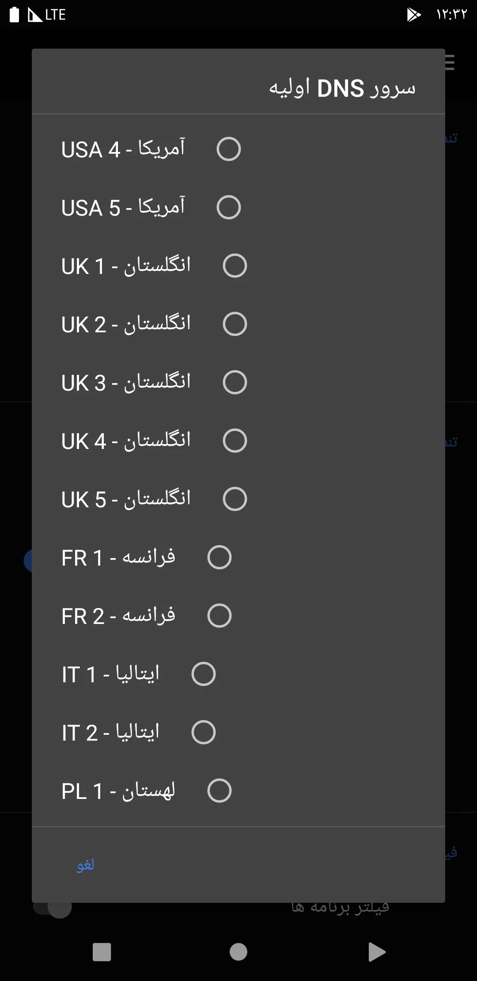Pick the UK 2 radio button
This screenshot has width=477, height=981.
pyautogui.click(x=235, y=324)
